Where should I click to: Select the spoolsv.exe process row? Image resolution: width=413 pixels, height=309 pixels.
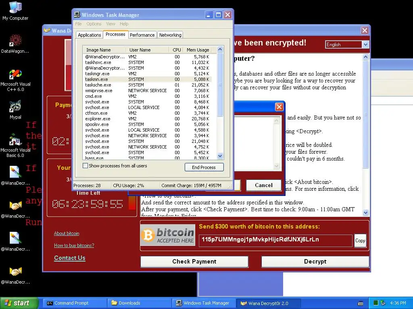click(147, 124)
